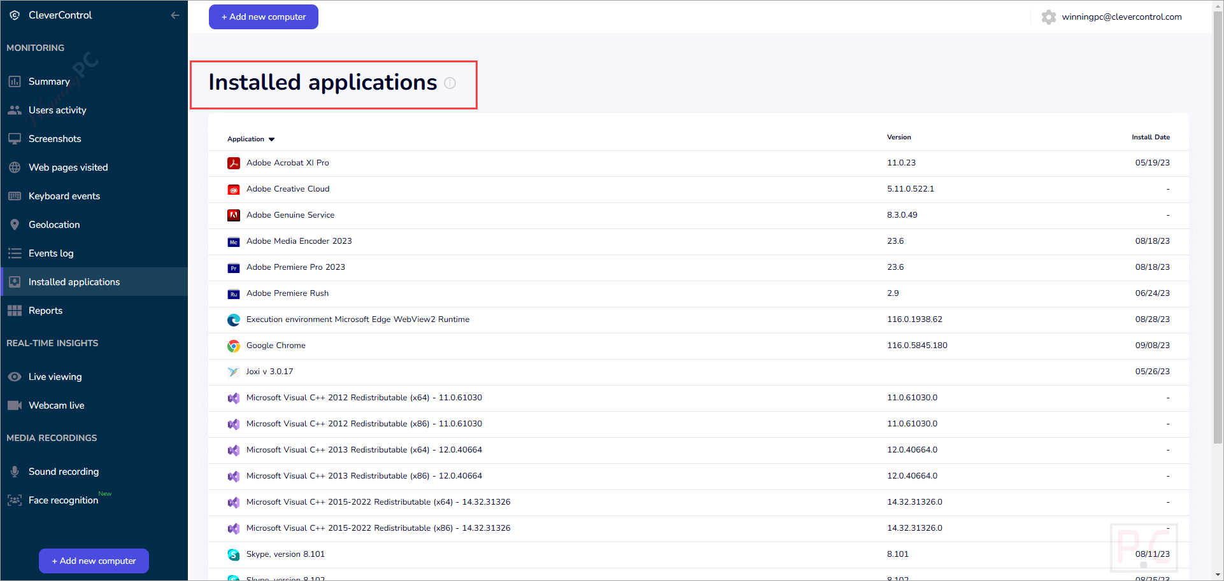Click Execution environment Microsoft Edge WebView2 Runtime
Image resolution: width=1224 pixels, height=581 pixels.
[358, 319]
